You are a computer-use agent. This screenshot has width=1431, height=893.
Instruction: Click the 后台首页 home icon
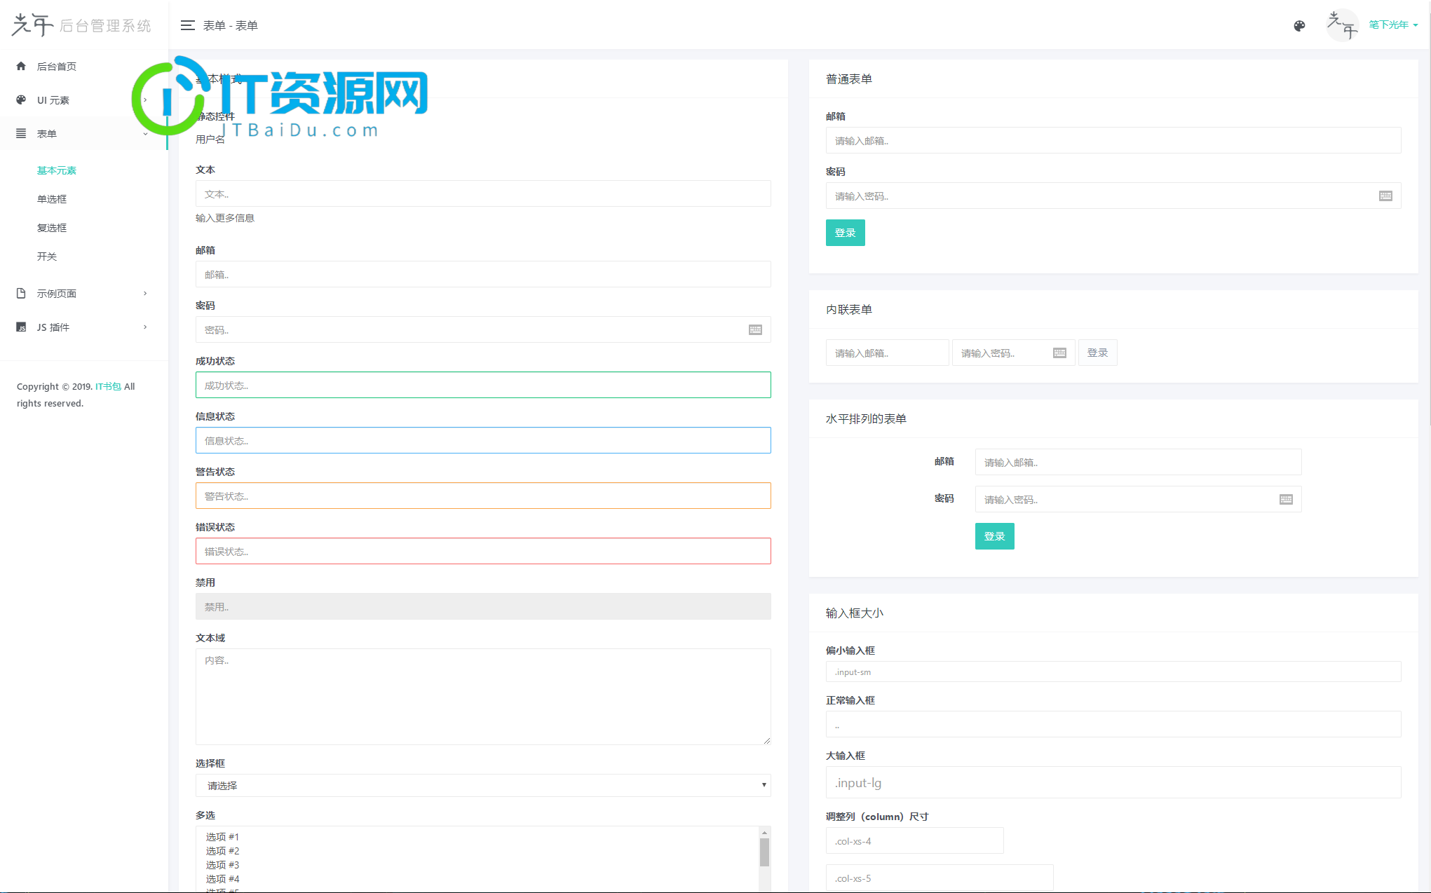click(20, 66)
